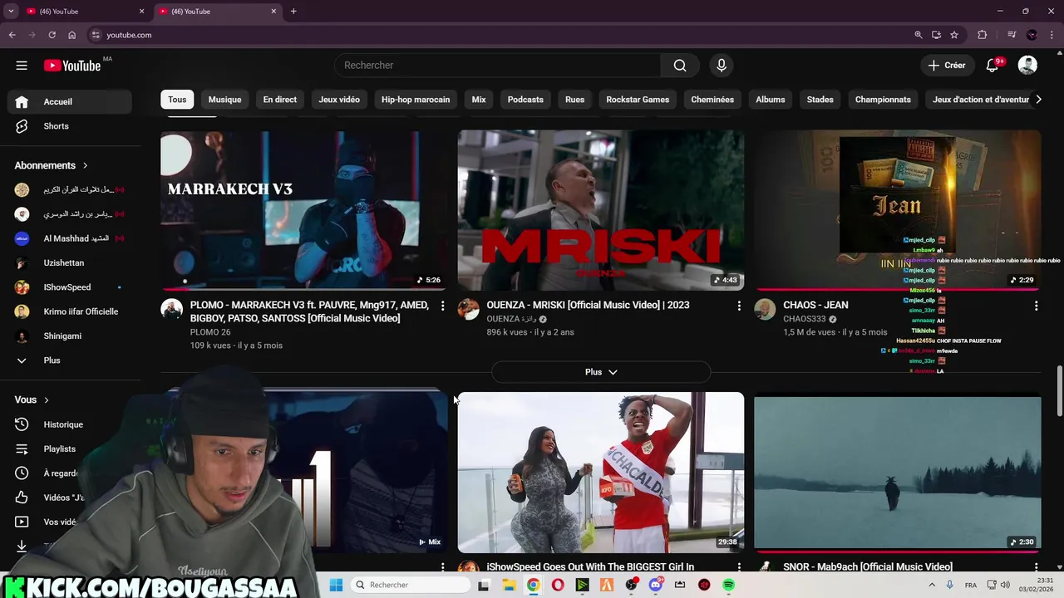Screen dimensions: 1064x598
Task: Open a new browser tab
Action: [x=293, y=12]
